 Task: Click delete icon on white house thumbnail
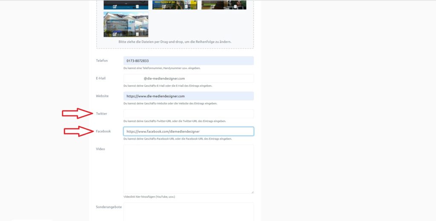[137, 34]
